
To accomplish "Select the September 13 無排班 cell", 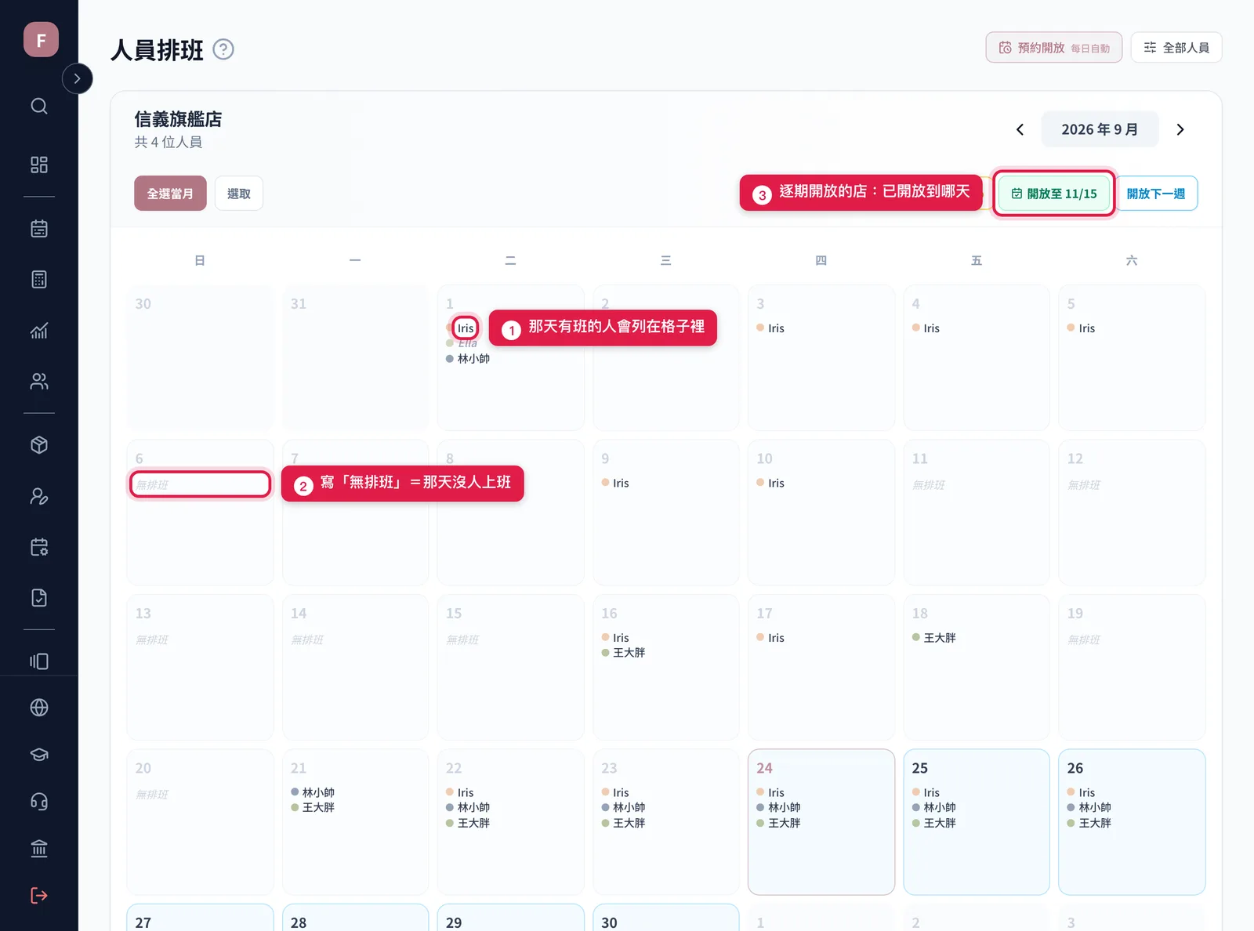I will [200, 667].
